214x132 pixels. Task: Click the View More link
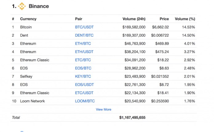(x=103, y=110)
